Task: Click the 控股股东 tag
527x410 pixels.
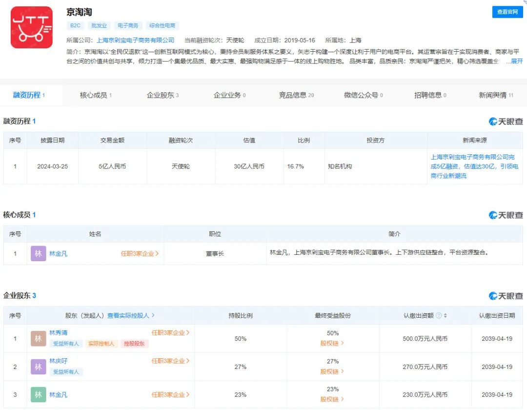Action: [x=135, y=344]
